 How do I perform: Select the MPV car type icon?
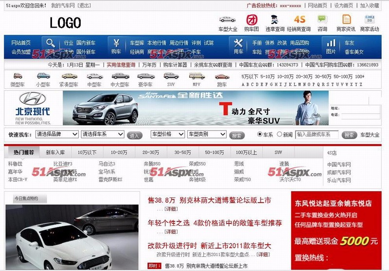pos(197,76)
